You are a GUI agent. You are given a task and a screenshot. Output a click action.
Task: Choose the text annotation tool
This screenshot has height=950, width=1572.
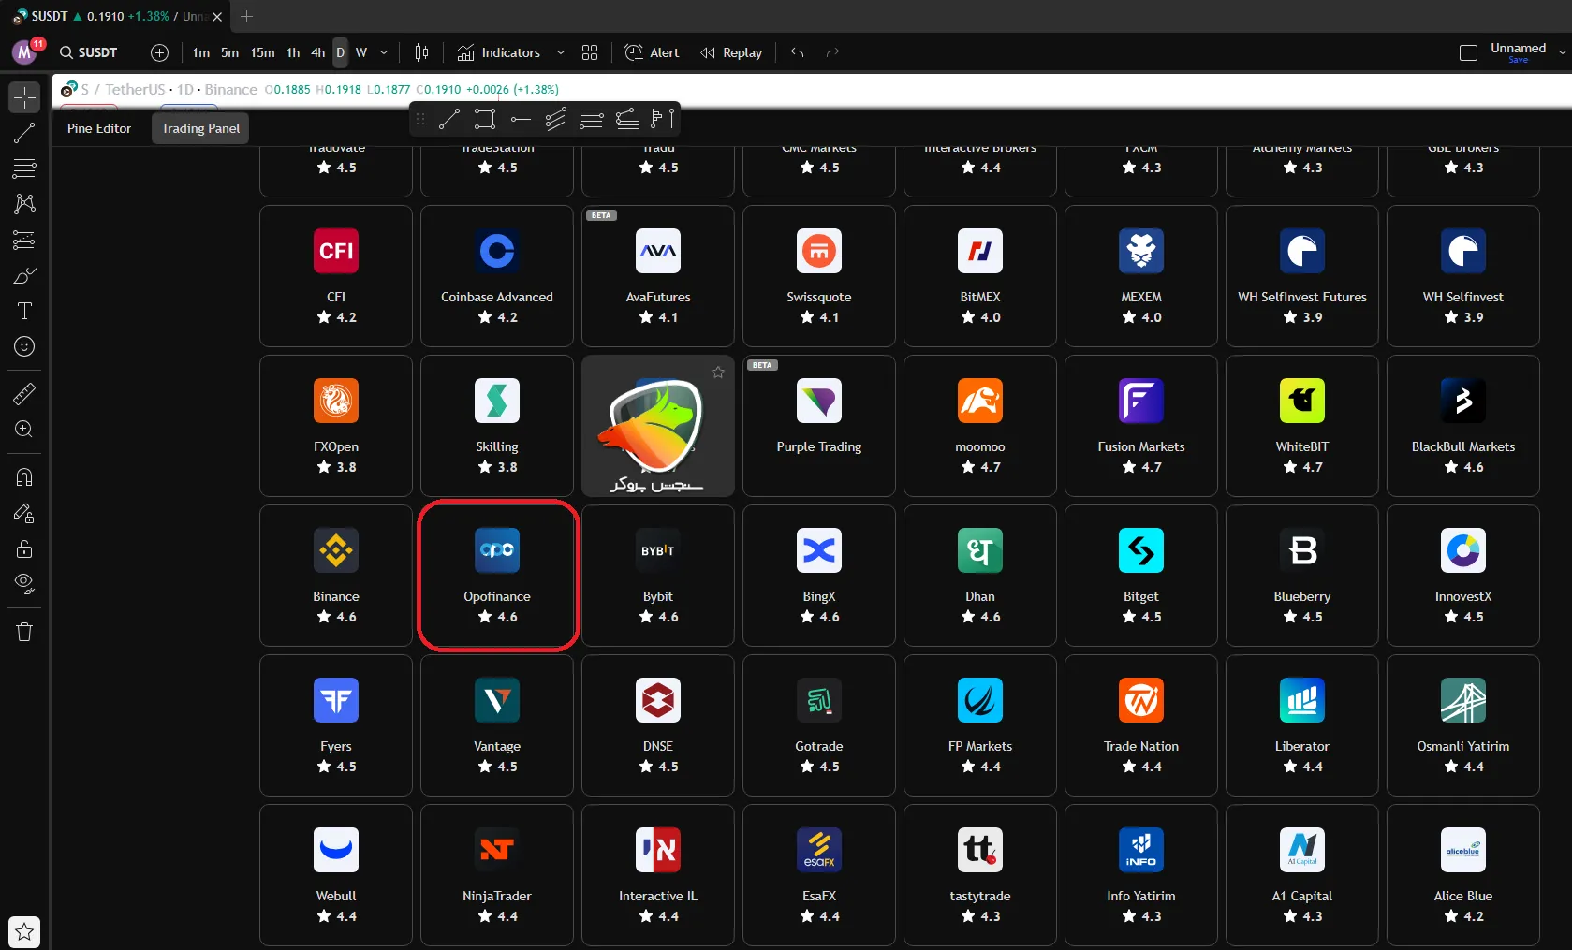pyautogui.click(x=24, y=311)
